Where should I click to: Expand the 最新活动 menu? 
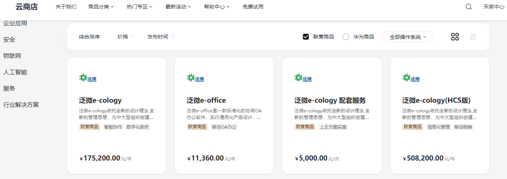point(178,7)
